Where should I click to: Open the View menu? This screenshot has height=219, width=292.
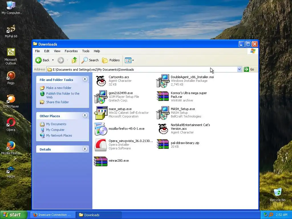click(x=57, y=51)
